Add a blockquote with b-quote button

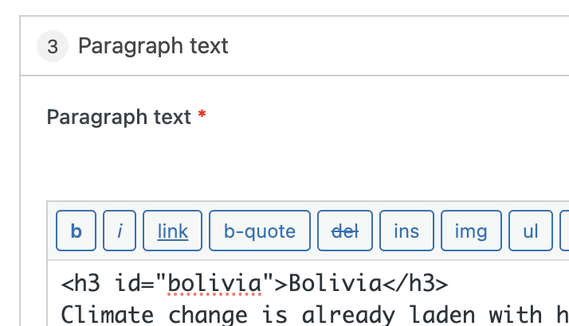(x=260, y=231)
